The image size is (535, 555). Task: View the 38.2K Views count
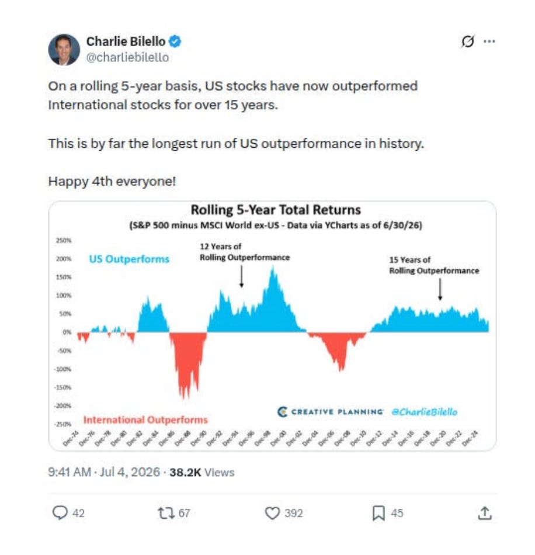[202, 472]
